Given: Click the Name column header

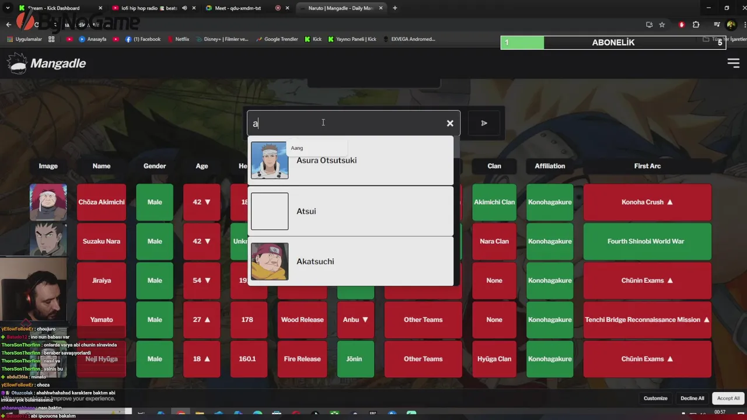Looking at the screenshot, I should (x=102, y=166).
